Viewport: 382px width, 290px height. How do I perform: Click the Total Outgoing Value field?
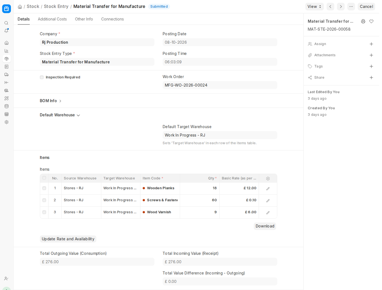[x=97, y=262]
